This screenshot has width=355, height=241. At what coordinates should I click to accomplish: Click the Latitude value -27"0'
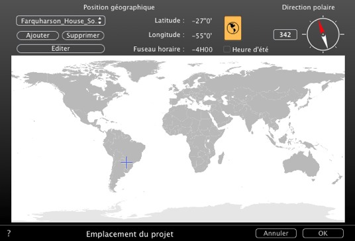click(x=202, y=21)
